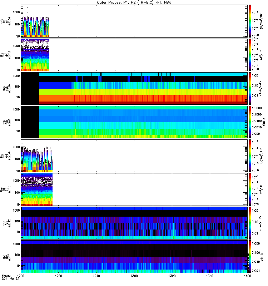
Task: Click the thb fff edc34 color bar
Action: (x=250, y=21)
